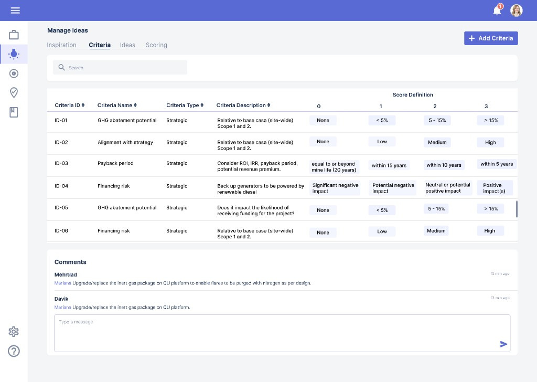Click the Mariana mention in Mehrdad's comment
This screenshot has height=382, width=537.
click(x=63, y=283)
